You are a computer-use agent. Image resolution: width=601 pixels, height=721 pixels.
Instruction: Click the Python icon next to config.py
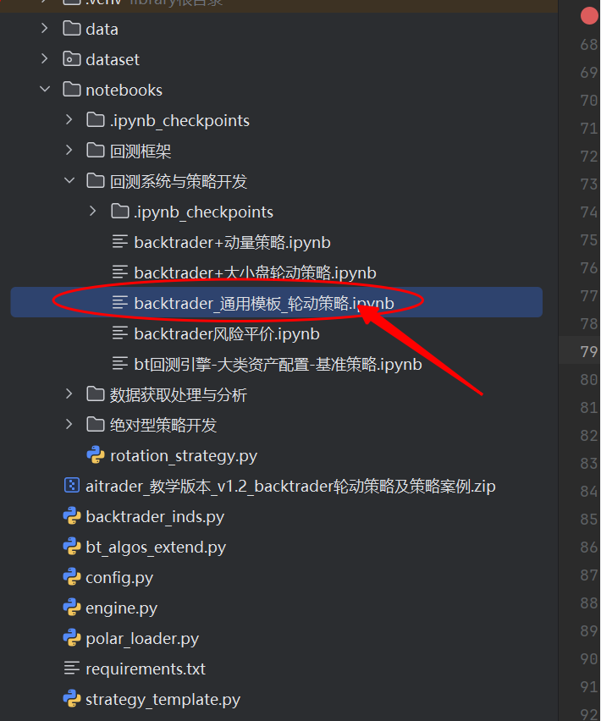tap(72, 577)
